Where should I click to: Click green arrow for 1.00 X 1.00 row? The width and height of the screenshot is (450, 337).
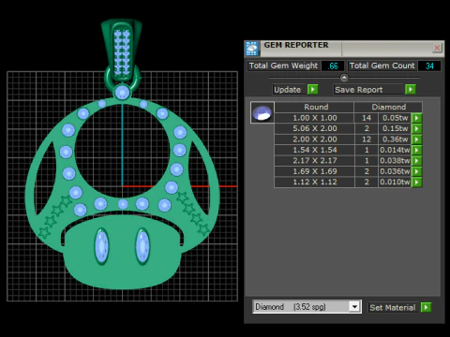tap(416, 118)
